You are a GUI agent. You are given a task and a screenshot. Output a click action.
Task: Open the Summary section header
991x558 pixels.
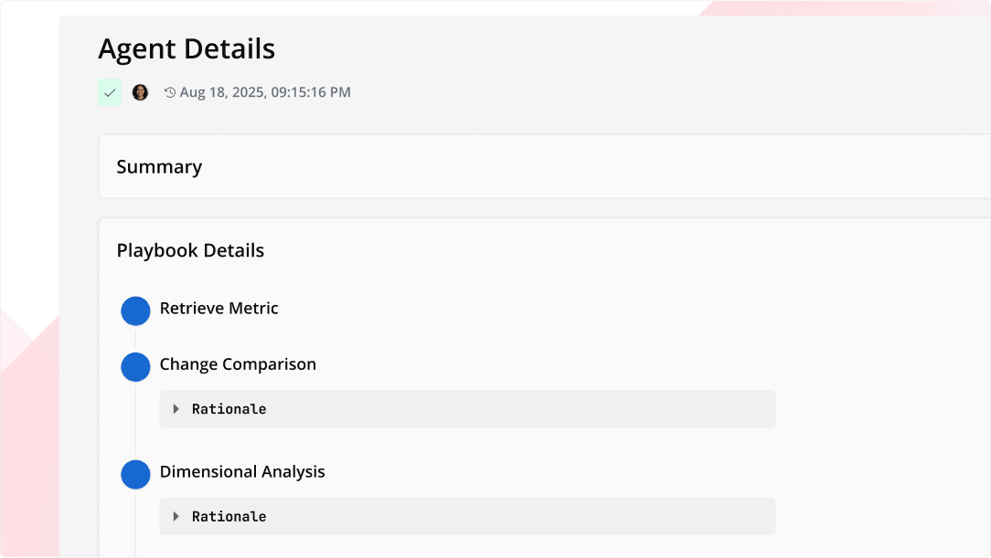(x=159, y=167)
